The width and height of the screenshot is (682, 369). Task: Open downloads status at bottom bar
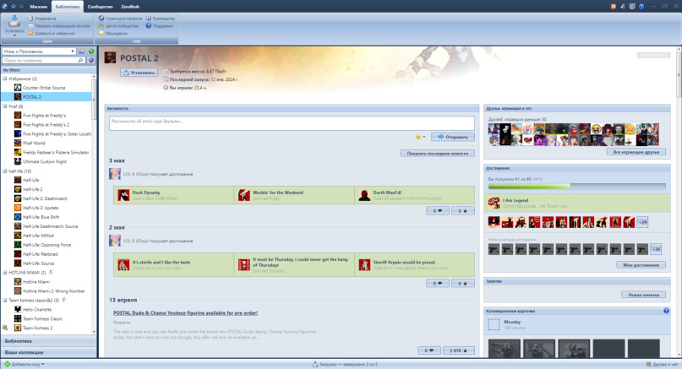(345, 364)
